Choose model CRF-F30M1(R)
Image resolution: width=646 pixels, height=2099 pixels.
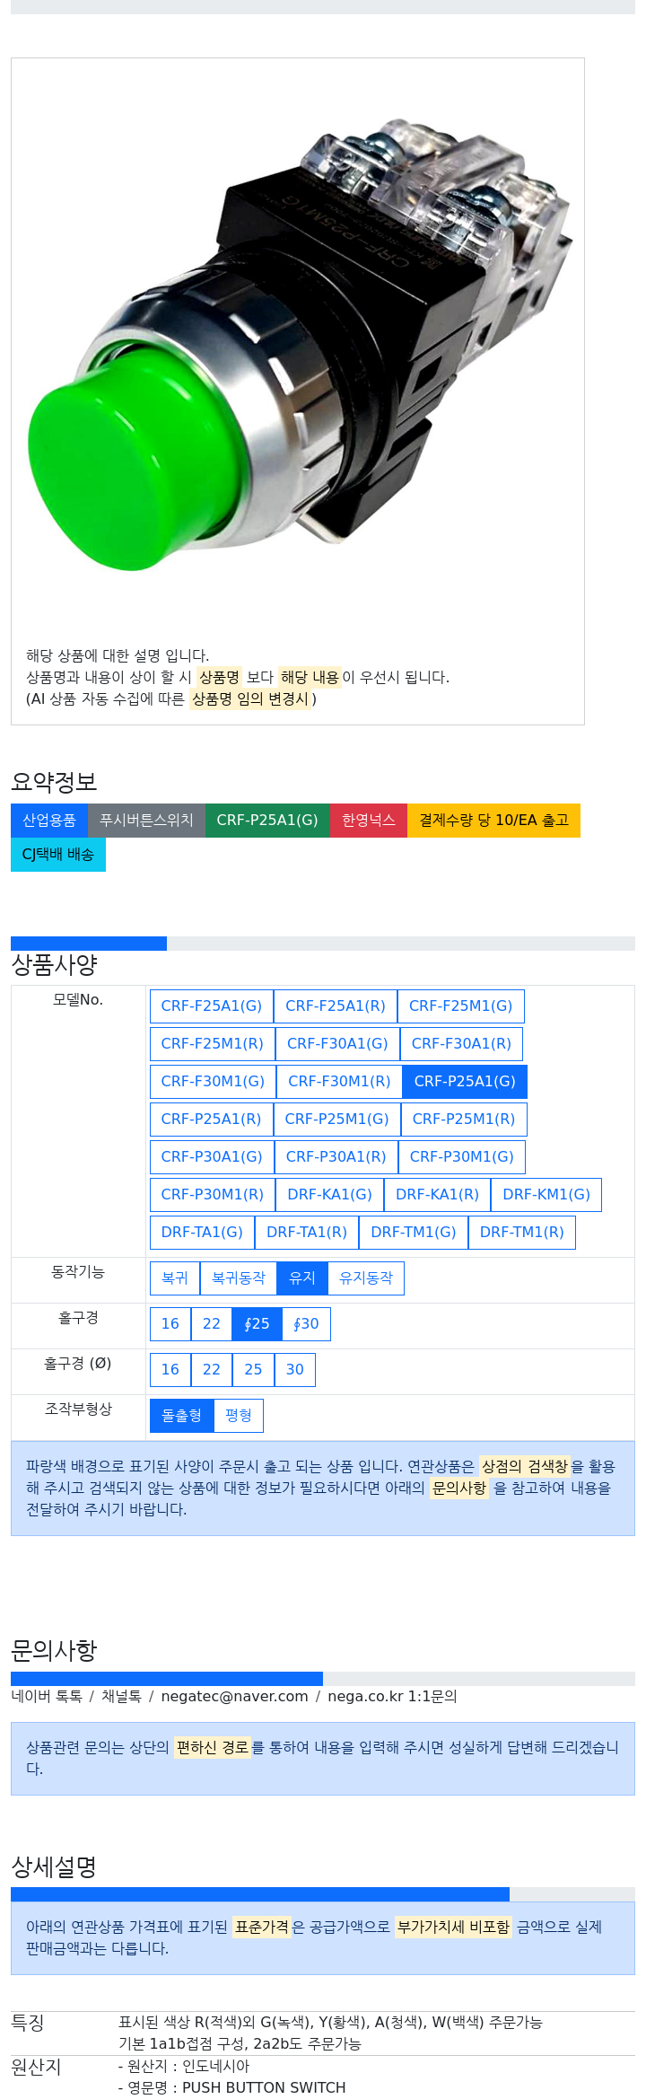click(339, 1082)
